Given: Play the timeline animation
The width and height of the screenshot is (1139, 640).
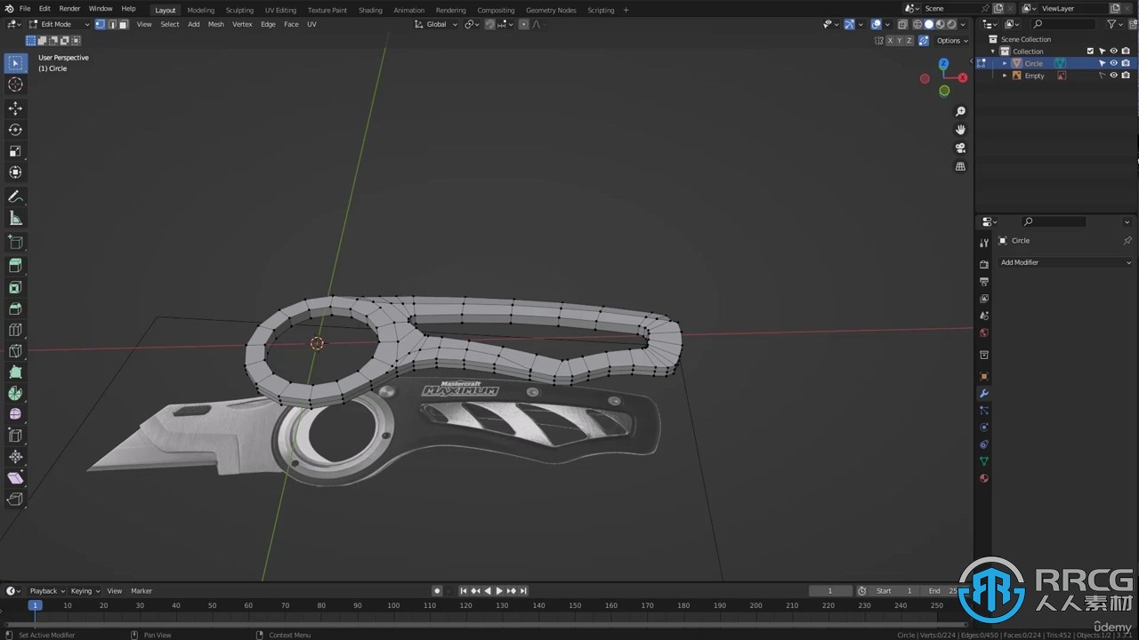Looking at the screenshot, I should [498, 591].
